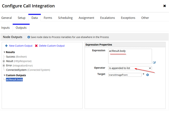The height and width of the screenshot is (115, 169).
Task: Switch to the Setup tab
Action: tap(22, 18)
